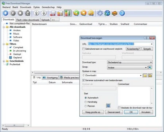This screenshot has height=132, width=164.
Task: Open the Opslaan in map path dropdown
Action: click(141, 75)
